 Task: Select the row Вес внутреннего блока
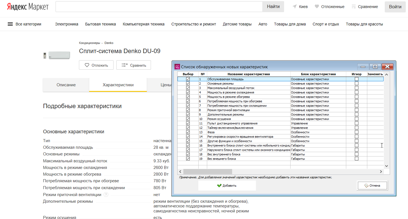[x=281, y=154]
